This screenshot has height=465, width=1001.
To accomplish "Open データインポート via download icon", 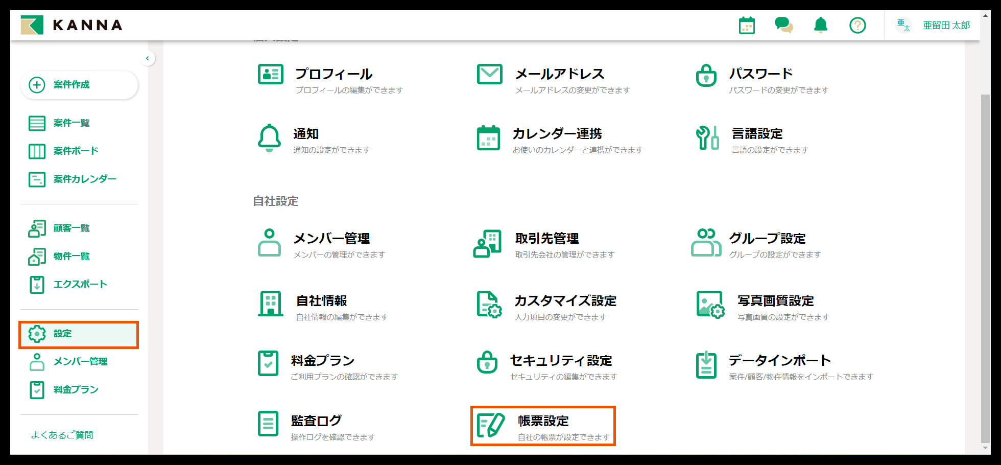I will click(706, 365).
